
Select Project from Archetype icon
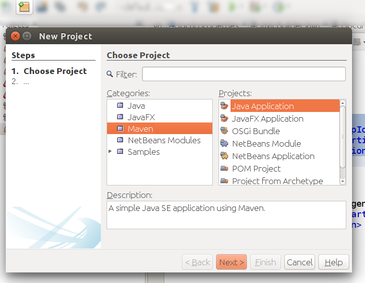coord(224,181)
